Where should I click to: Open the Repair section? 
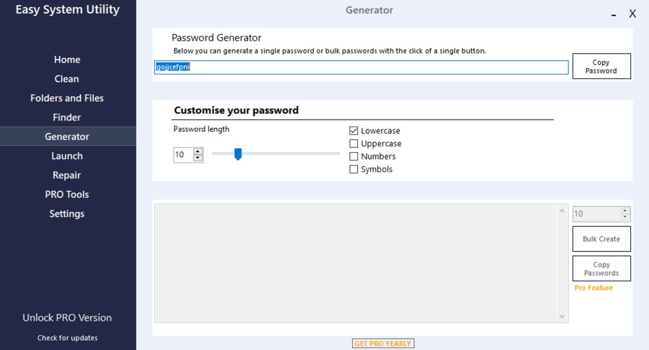click(x=67, y=175)
